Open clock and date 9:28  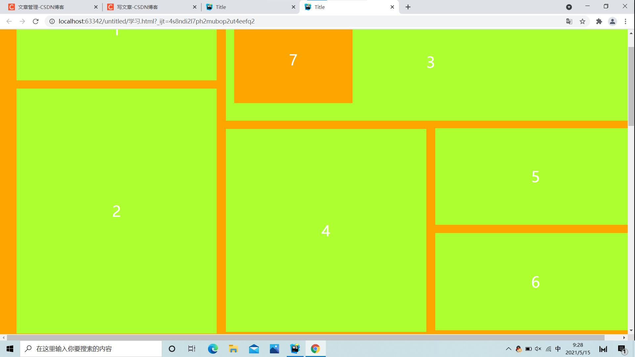578,349
